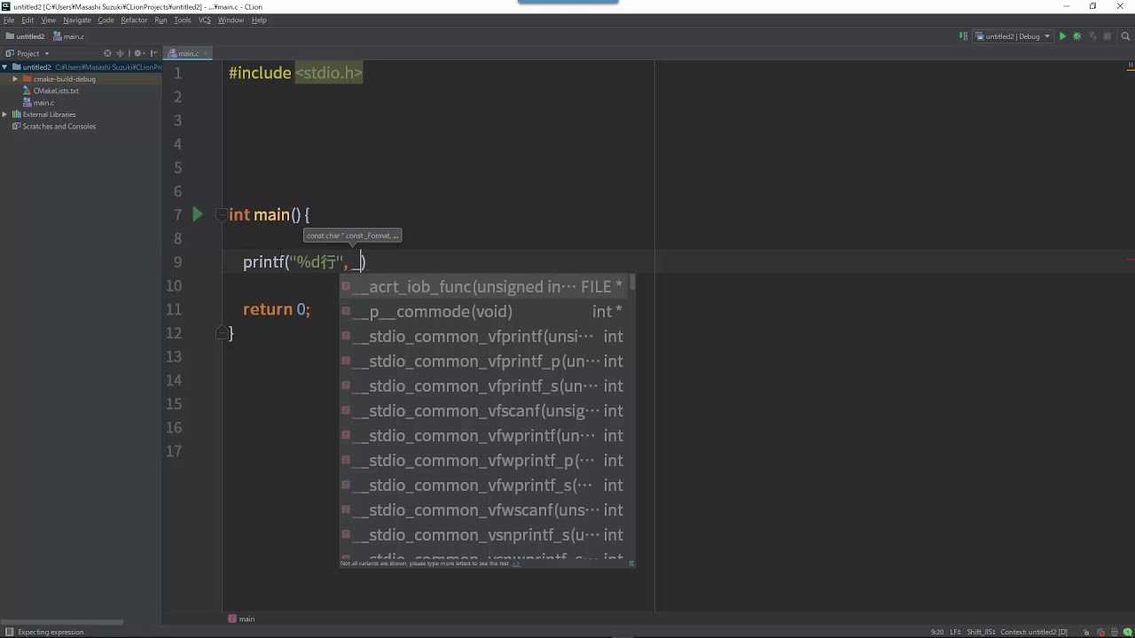Choose __p__commode(void) completion suggestion
The width and height of the screenshot is (1135, 638).
point(484,311)
